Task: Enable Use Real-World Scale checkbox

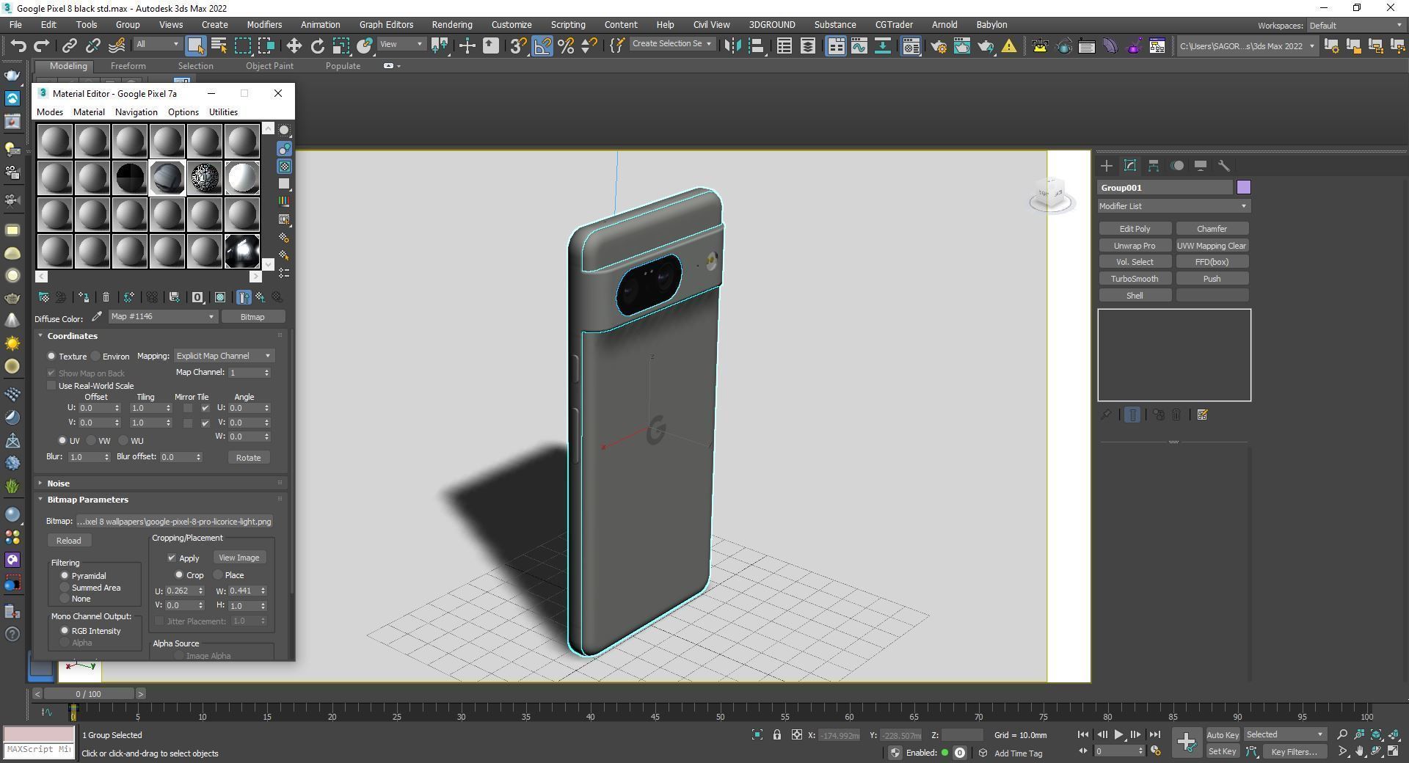Action: coord(51,386)
